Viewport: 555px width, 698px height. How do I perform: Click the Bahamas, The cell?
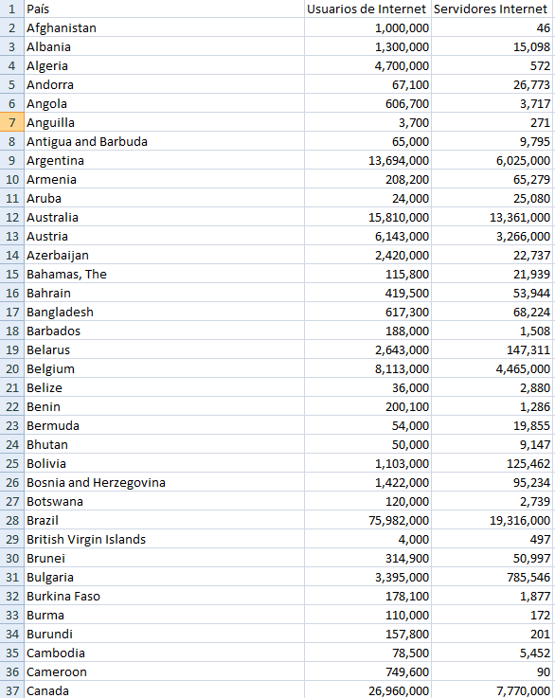tap(164, 274)
